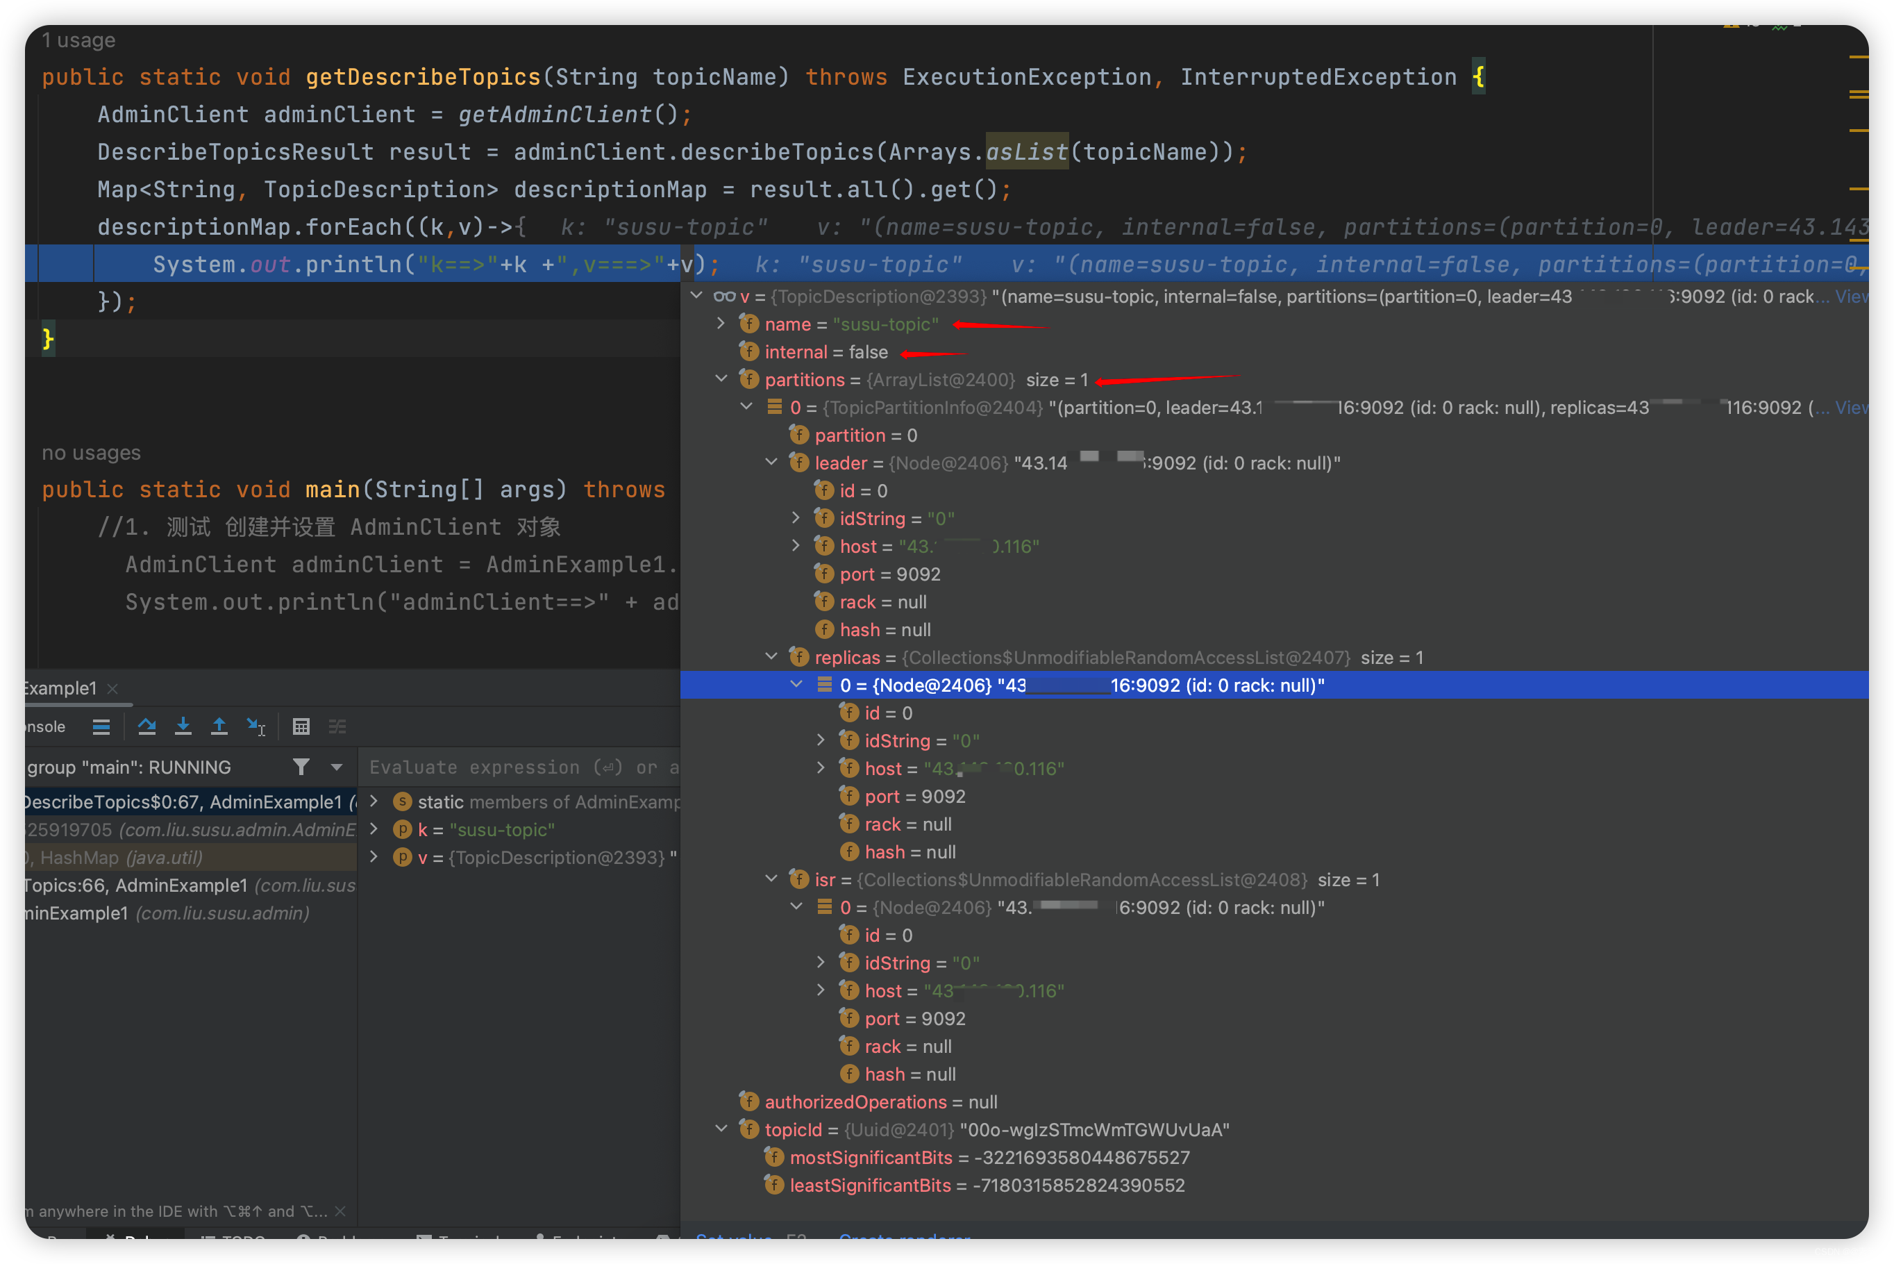This screenshot has height=1264, width=1894.
Task: Collapse the topicId = {Uuid@2401} node
Action: (x=721, y=1129)
